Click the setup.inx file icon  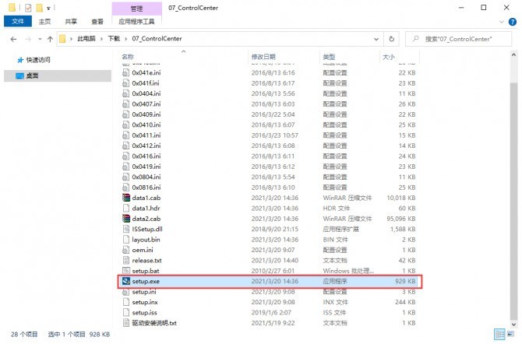click(x=126, y=302)
